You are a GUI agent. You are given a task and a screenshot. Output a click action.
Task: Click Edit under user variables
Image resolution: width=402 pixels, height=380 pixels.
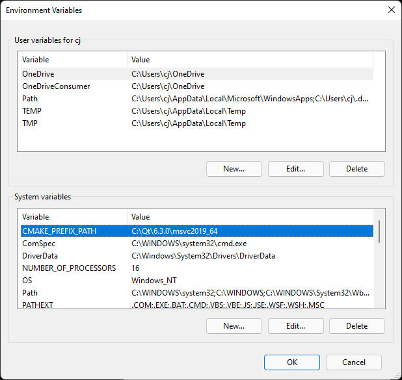tap(295, 169)
